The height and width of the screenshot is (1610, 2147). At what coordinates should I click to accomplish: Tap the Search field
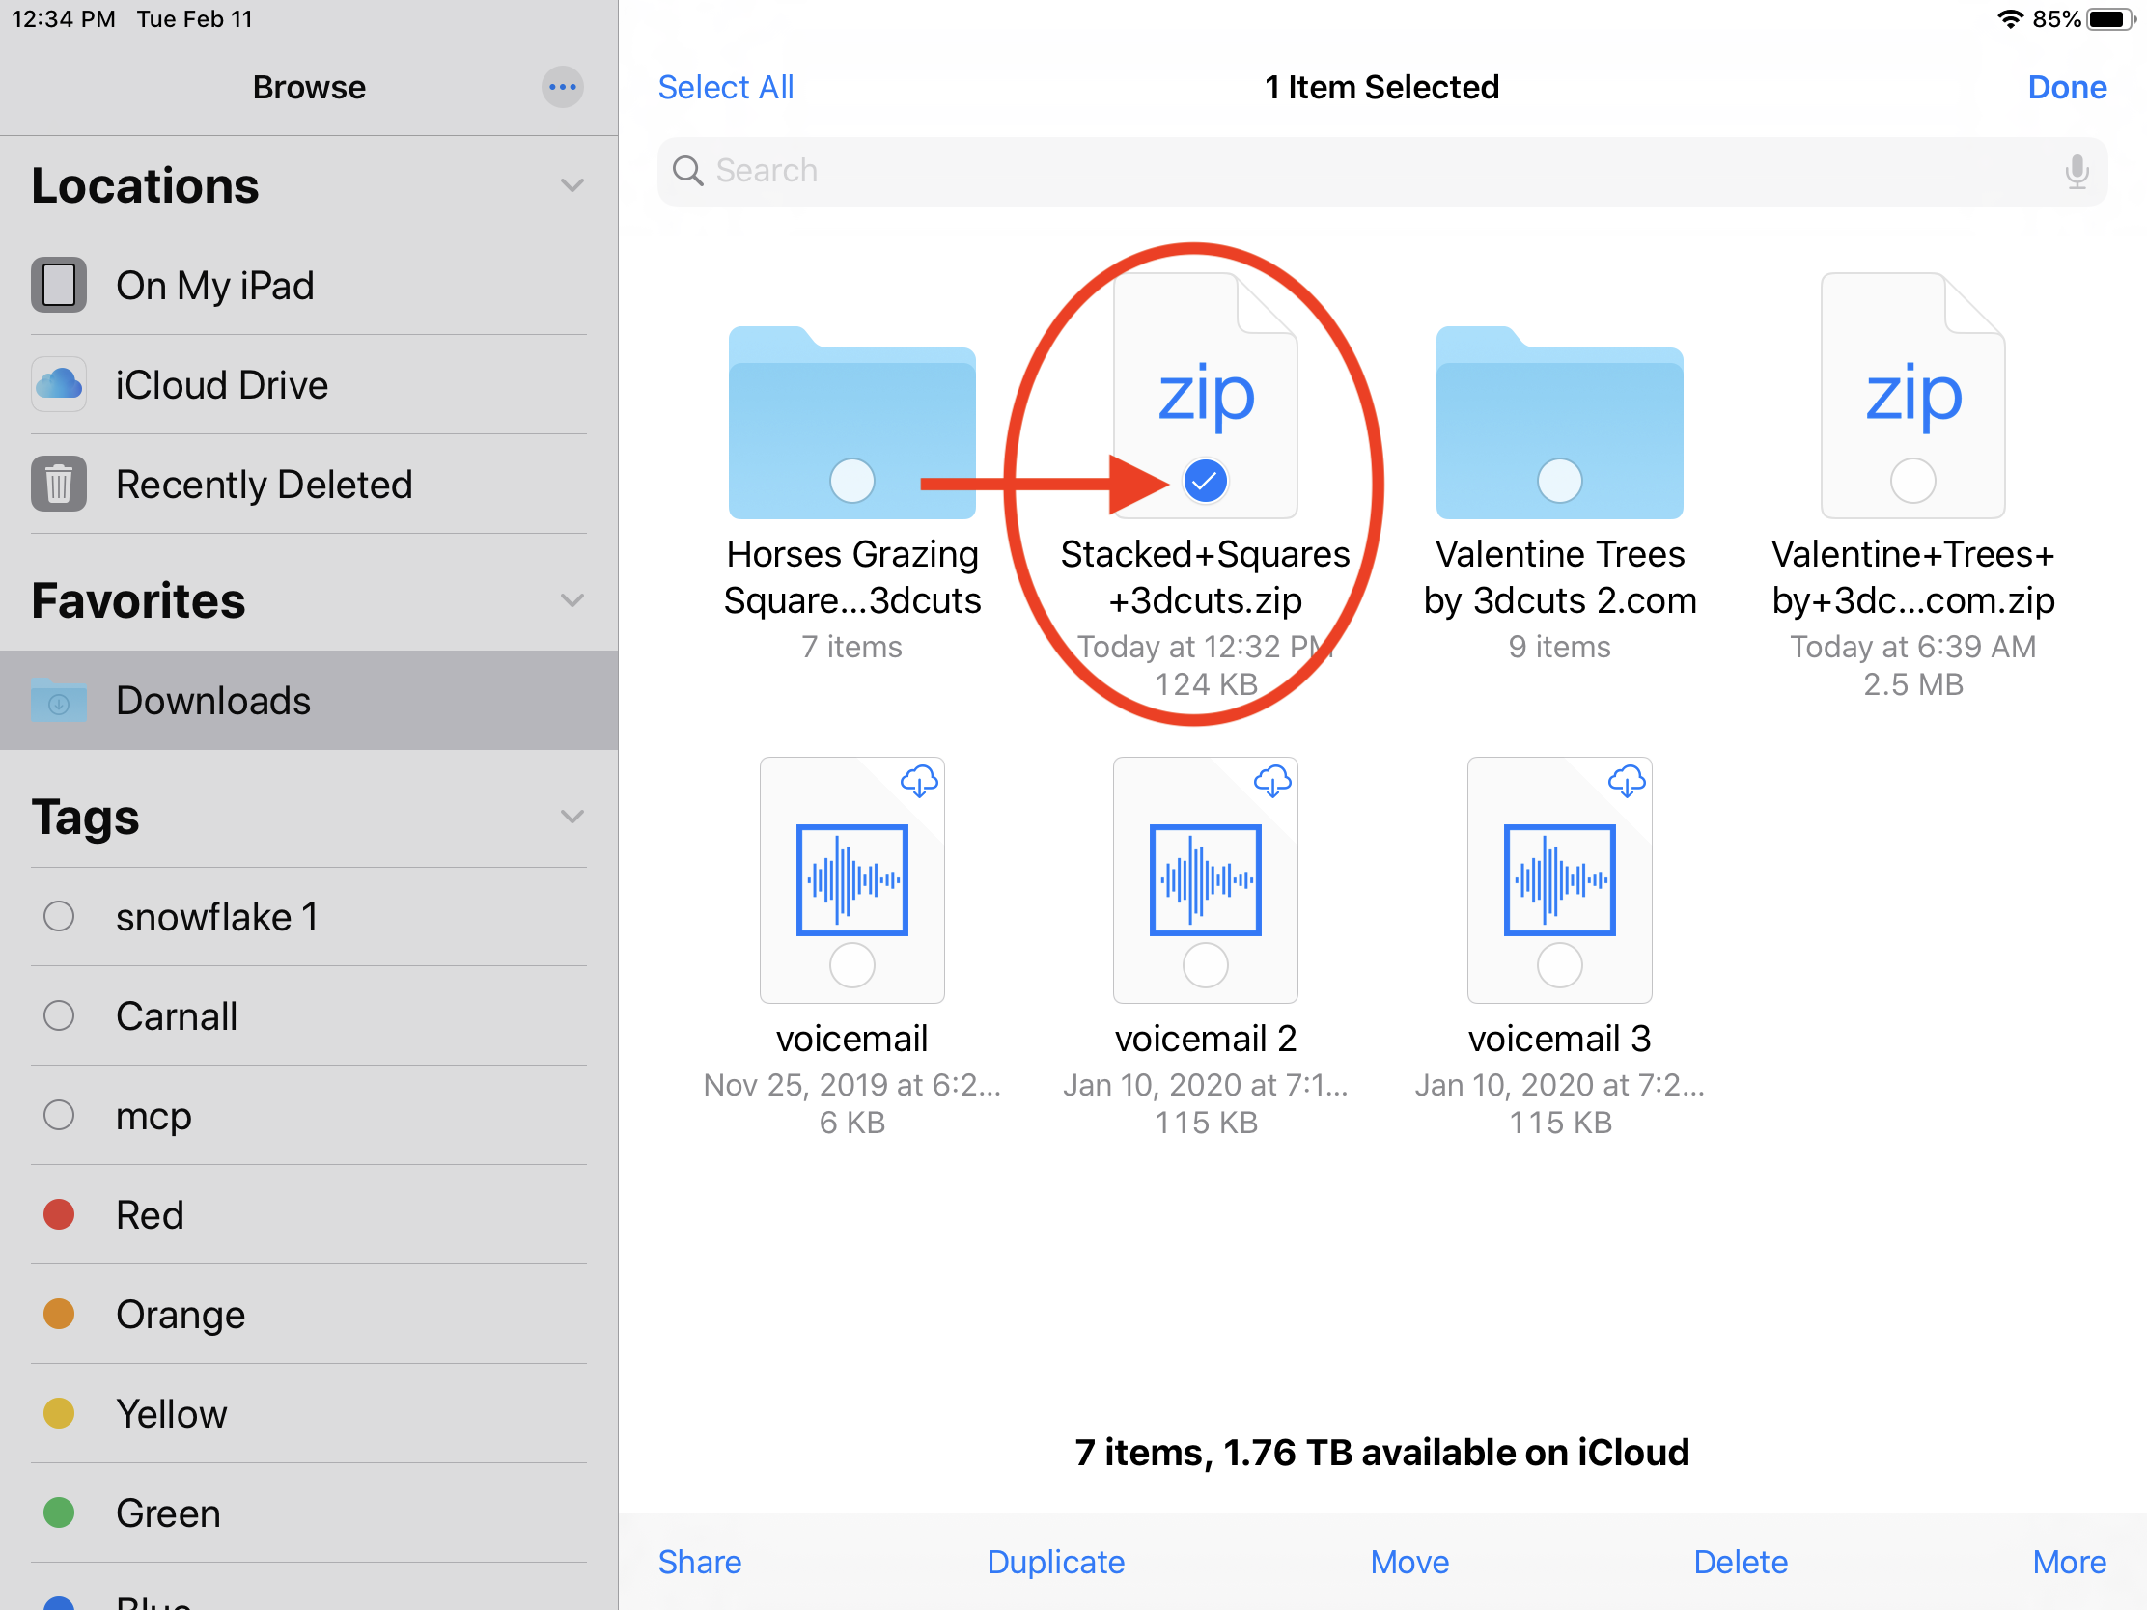click(x=1359, y=171)
